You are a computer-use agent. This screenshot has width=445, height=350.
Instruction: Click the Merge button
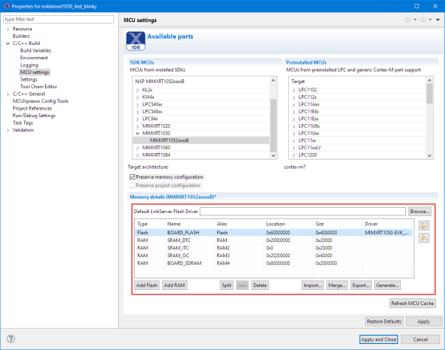337,285
